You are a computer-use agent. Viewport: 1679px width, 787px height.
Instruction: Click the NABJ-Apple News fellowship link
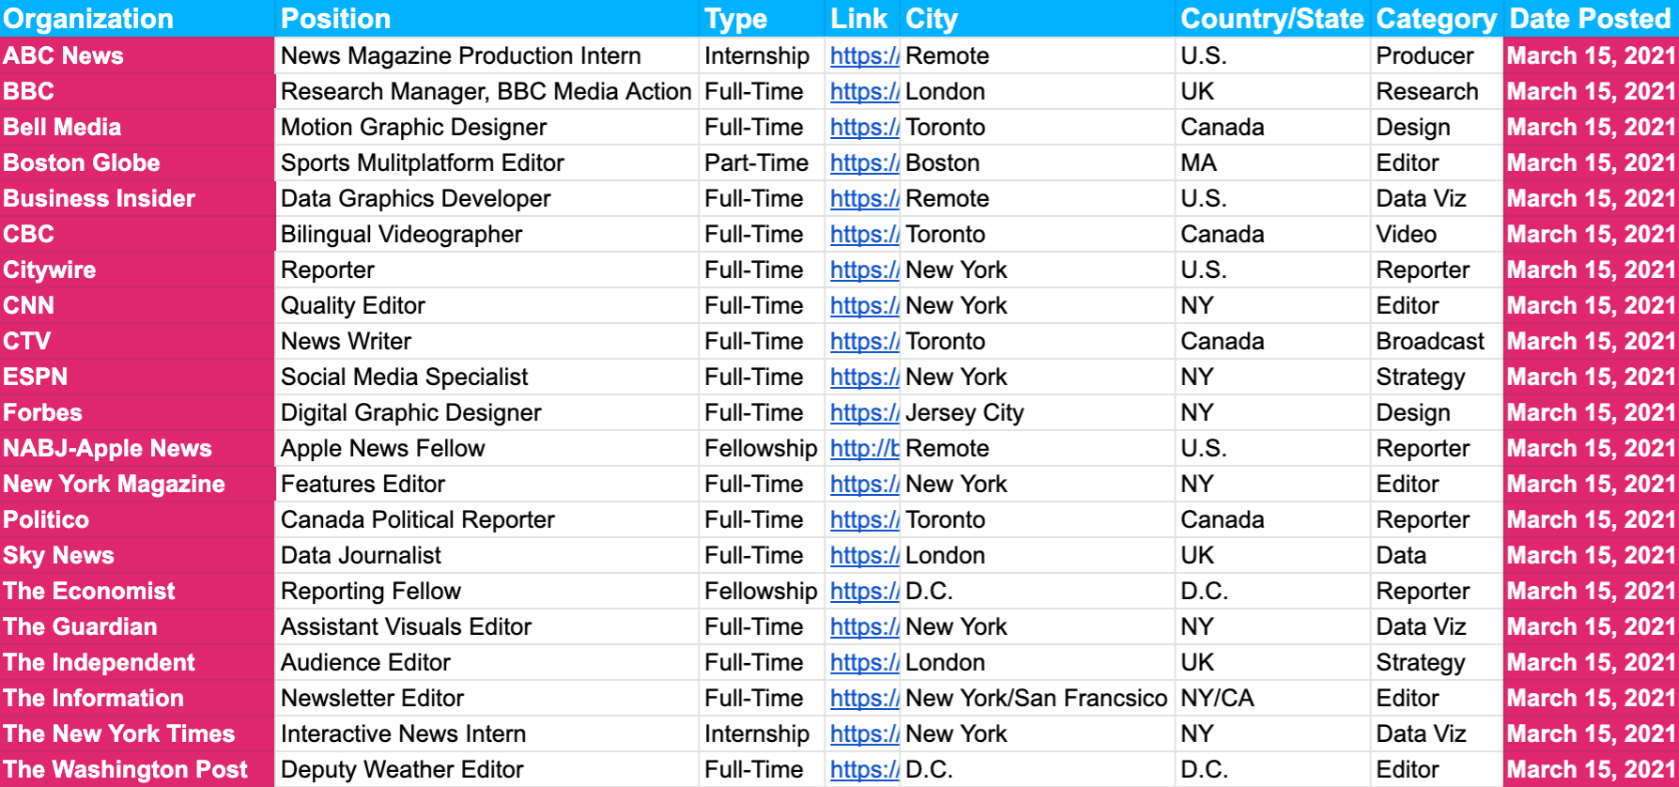(863, 449)
